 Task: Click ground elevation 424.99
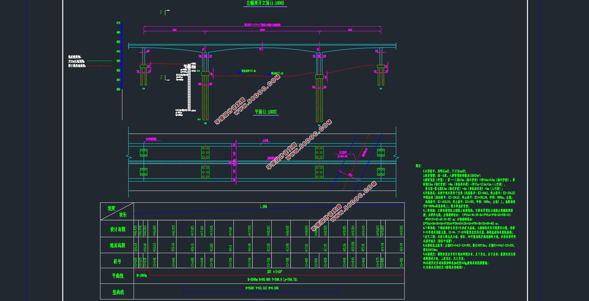[x=401, y=247]
